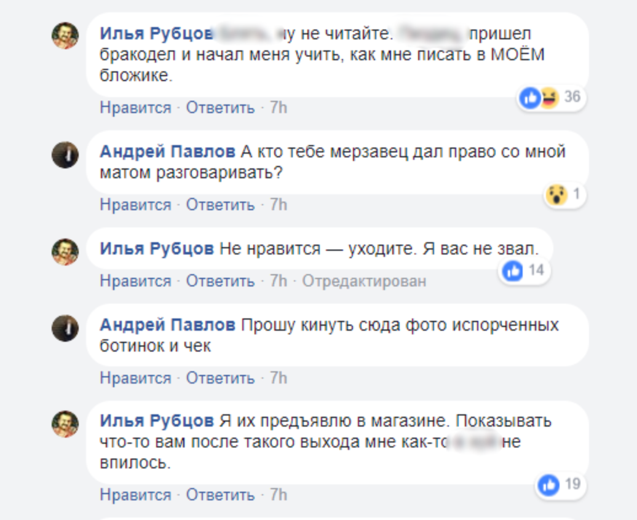
Task: Open Илья Рубцов's profile avatar at top
Action: click(x=65, y=34)
